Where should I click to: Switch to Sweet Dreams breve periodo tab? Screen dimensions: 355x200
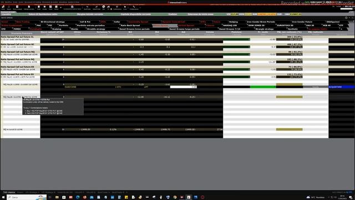coord(134,29)
